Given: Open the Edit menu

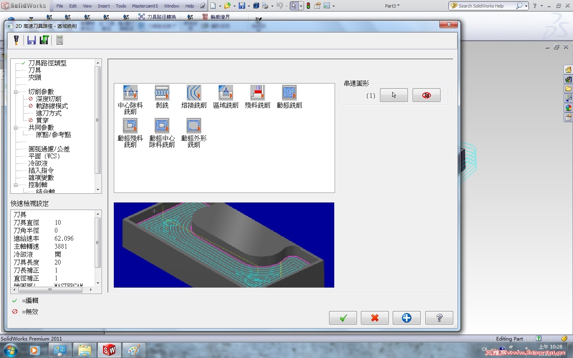Looking at the screenshot, I should point(73,6).
